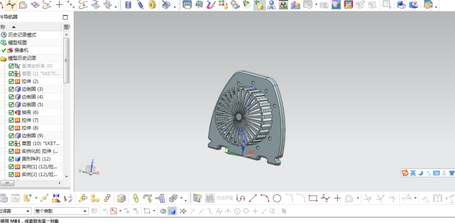Click the sogou keyboard icon in IME bar

point(436,173)
